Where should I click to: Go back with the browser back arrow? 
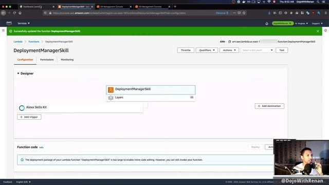click(x=4, y=13)
